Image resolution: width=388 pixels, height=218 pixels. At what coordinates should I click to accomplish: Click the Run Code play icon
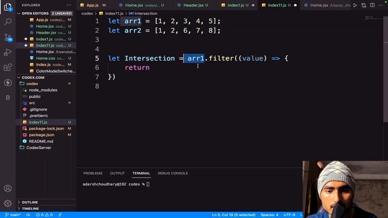pos(355,5)
